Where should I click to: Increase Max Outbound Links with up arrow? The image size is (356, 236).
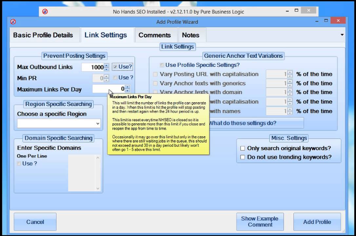coord(107,65)
